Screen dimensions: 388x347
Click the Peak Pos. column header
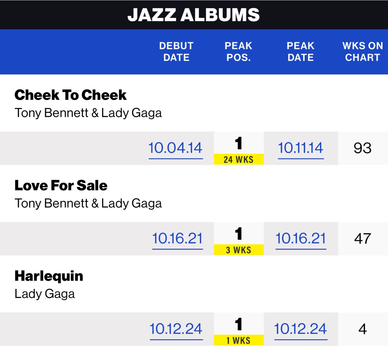click(x=239, y=52)
